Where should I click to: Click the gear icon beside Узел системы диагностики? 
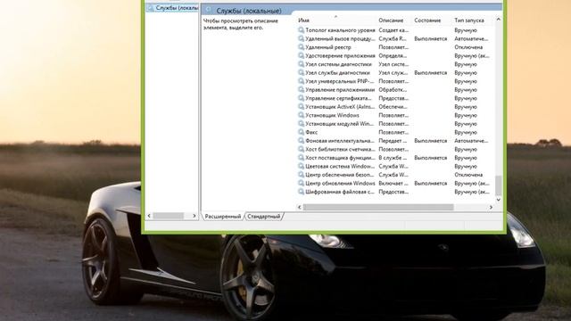click(302, 64)
